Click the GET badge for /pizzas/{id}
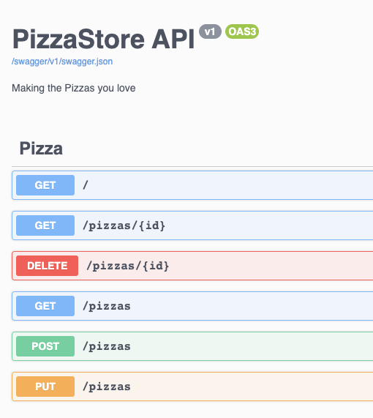The height and width of the screenshot is (418, 373). click(x=45, y=225)
